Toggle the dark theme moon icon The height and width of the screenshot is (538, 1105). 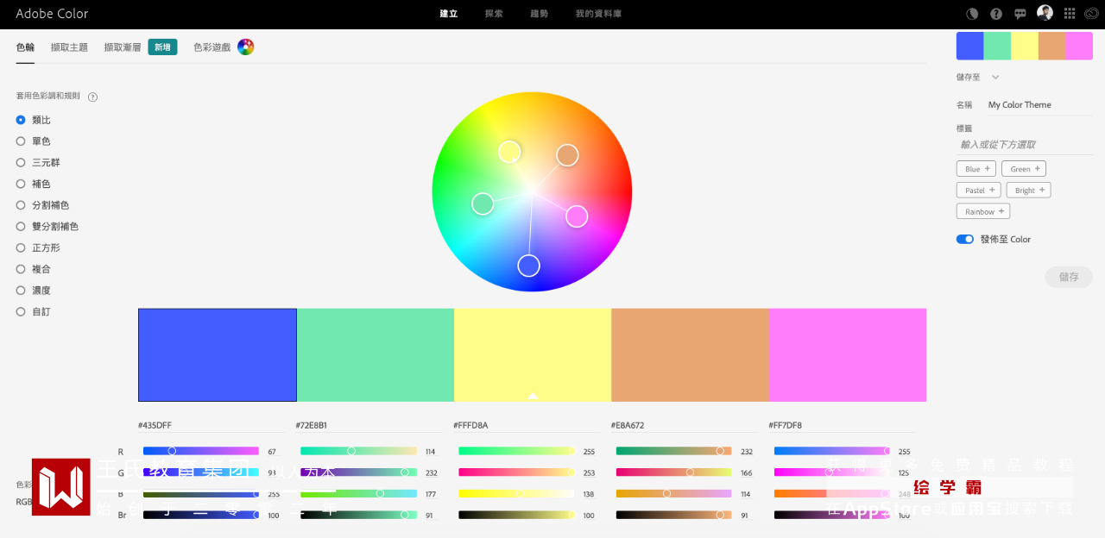[x=972, y=14]
